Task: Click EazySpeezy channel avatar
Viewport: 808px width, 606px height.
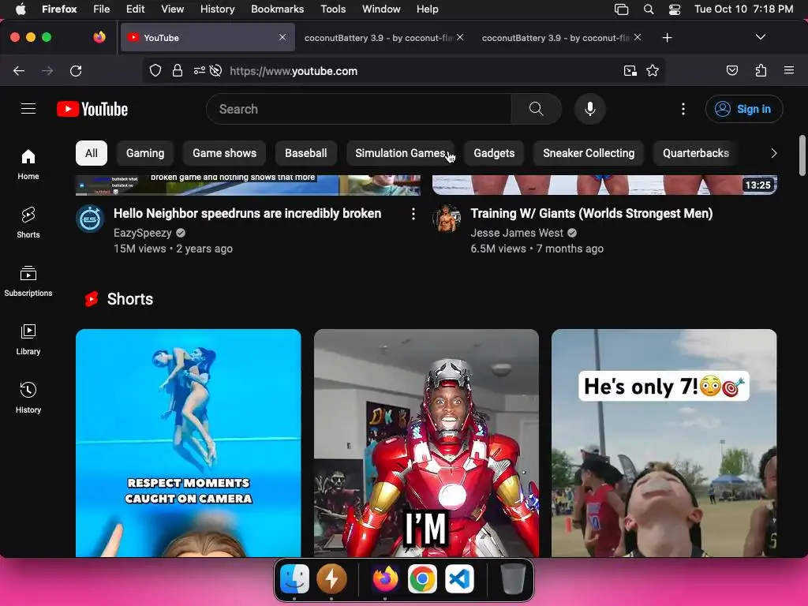Action: 90,219
